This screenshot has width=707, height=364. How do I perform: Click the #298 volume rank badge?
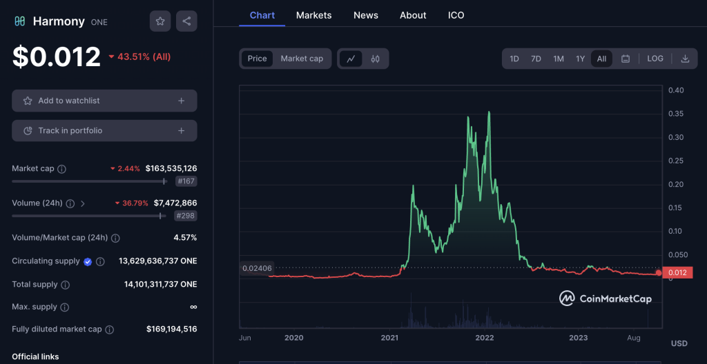click(186, 216)
